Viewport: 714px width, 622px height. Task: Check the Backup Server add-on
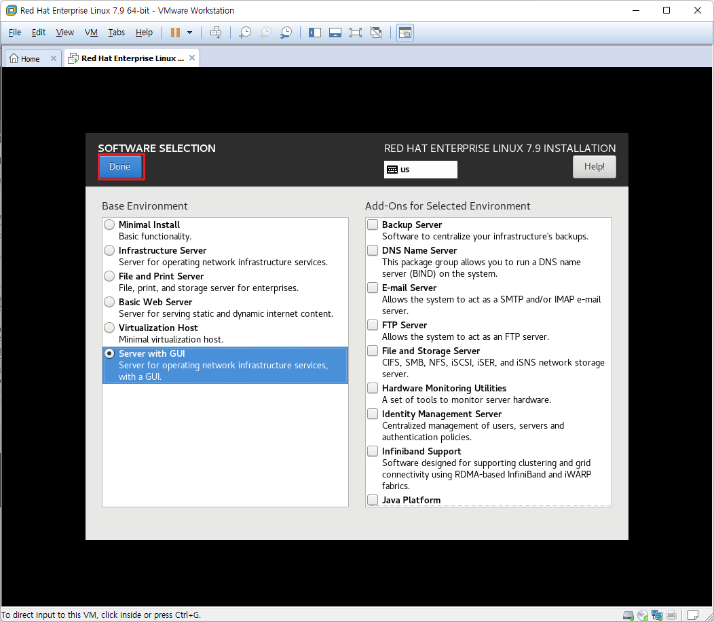[x=373, y=225]
